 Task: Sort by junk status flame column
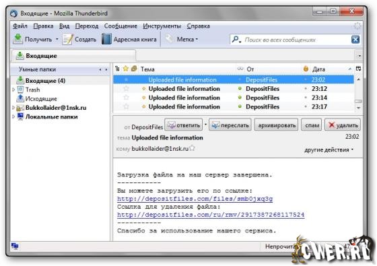[x=306, y=69]
